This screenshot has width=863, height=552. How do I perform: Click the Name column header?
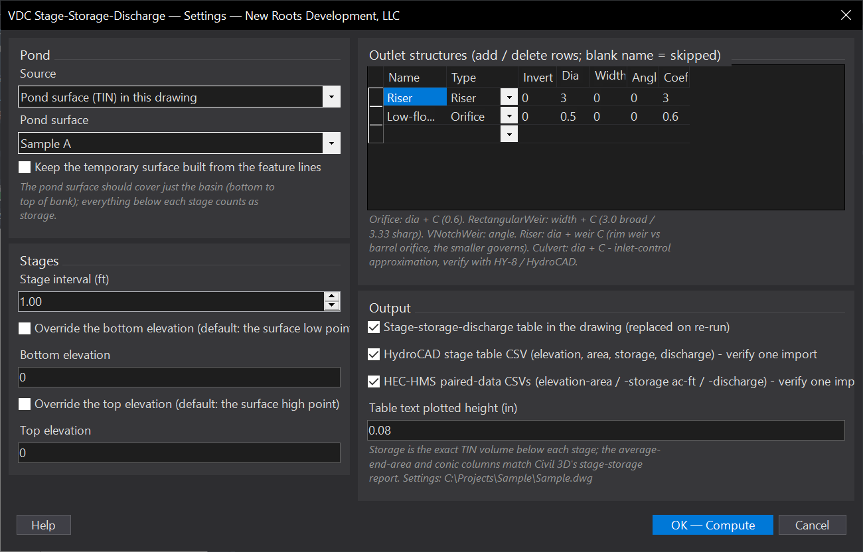(415, 77)
